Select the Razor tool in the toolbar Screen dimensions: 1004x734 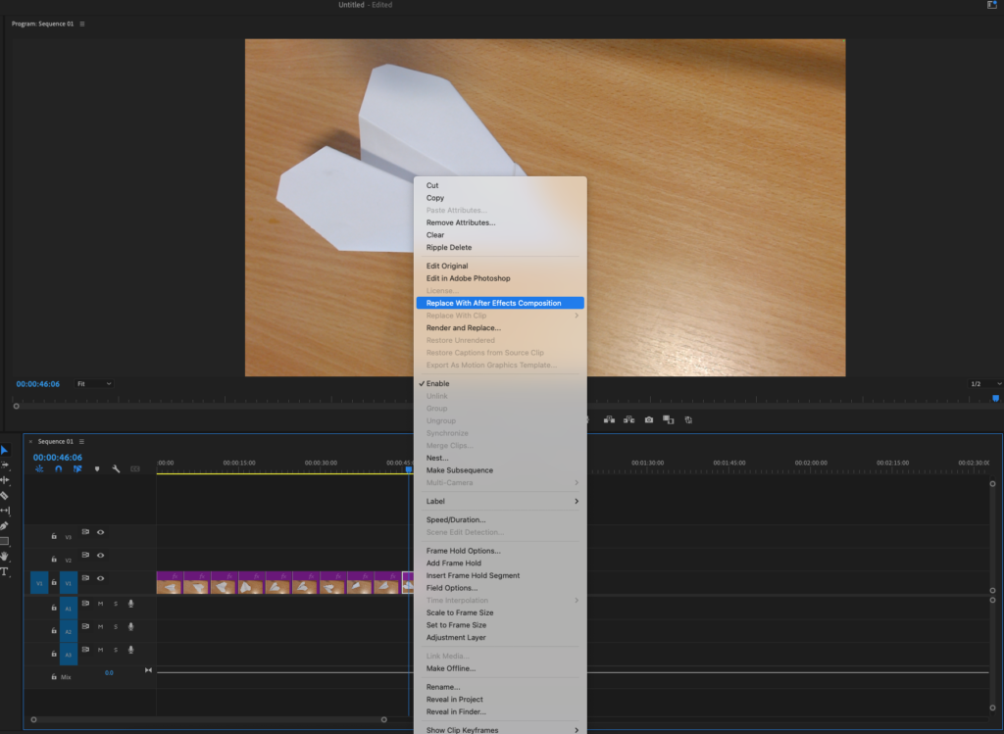click(5, 495)
